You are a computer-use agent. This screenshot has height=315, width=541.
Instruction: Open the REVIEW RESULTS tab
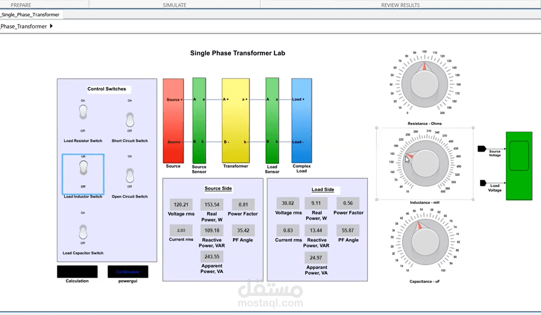tap(400, 5)
